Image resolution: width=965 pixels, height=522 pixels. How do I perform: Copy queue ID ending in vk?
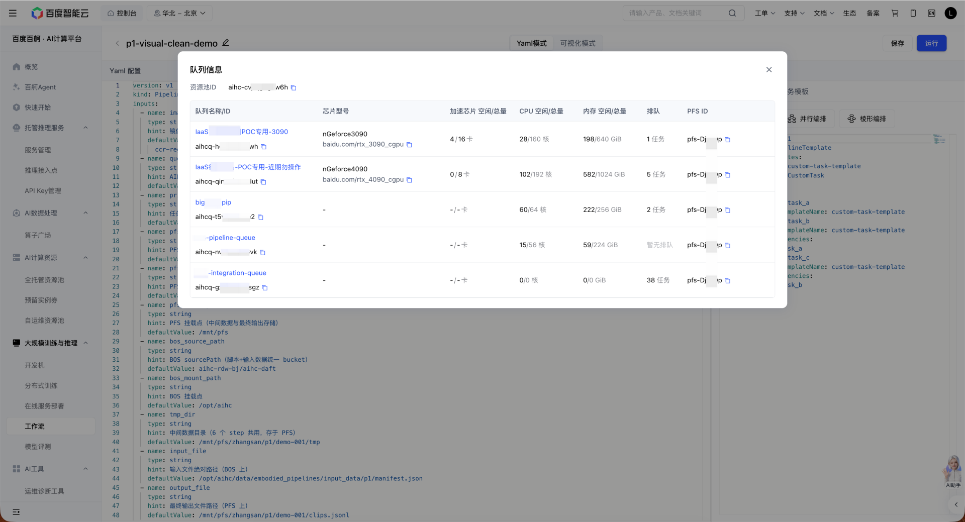click(262, 252)
